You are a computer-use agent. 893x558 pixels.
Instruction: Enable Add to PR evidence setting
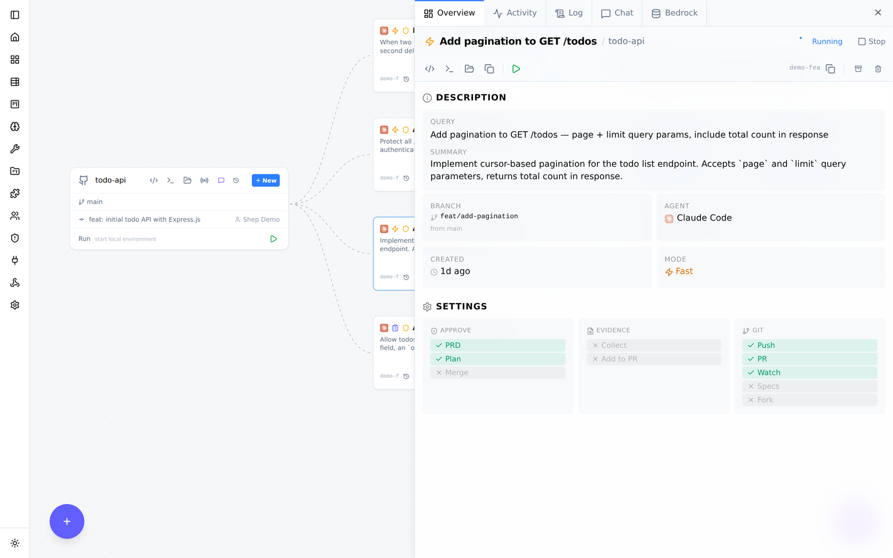click(654, 359)
